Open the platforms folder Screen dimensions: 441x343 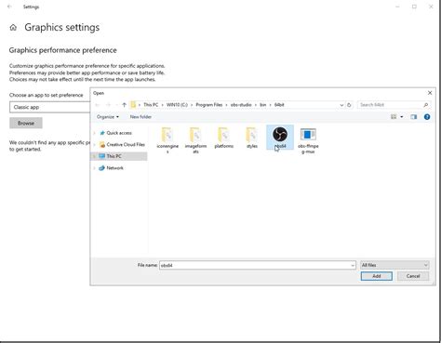point(224,139)
